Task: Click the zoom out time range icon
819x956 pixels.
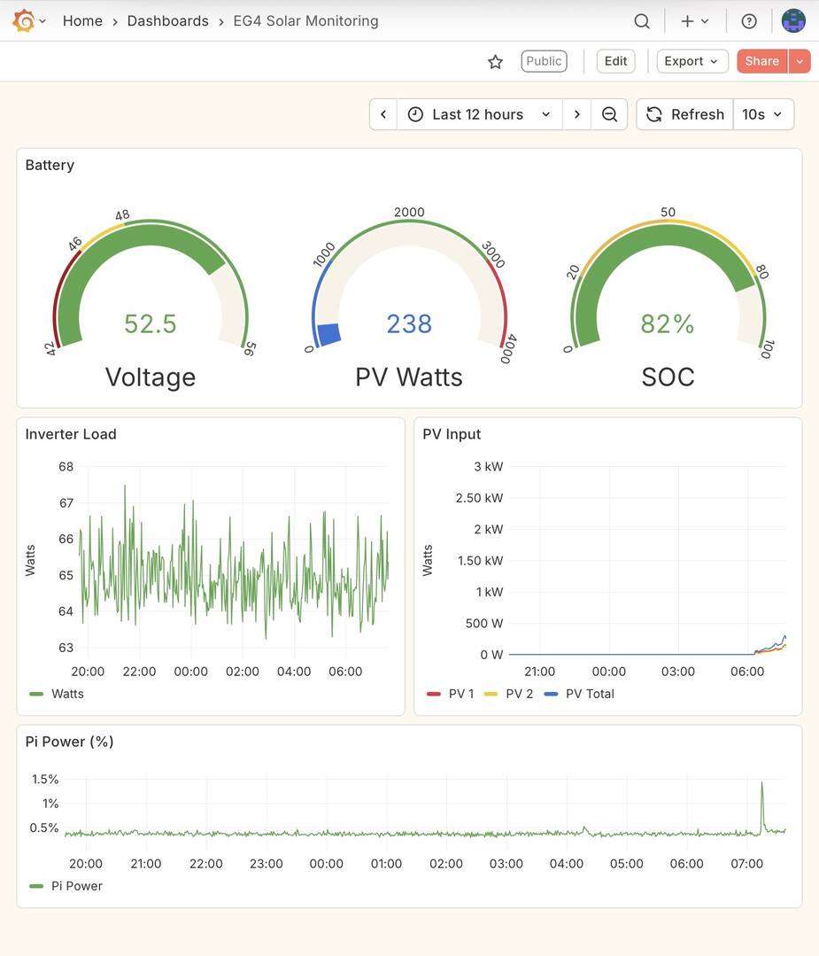Action: coord(609,114)
